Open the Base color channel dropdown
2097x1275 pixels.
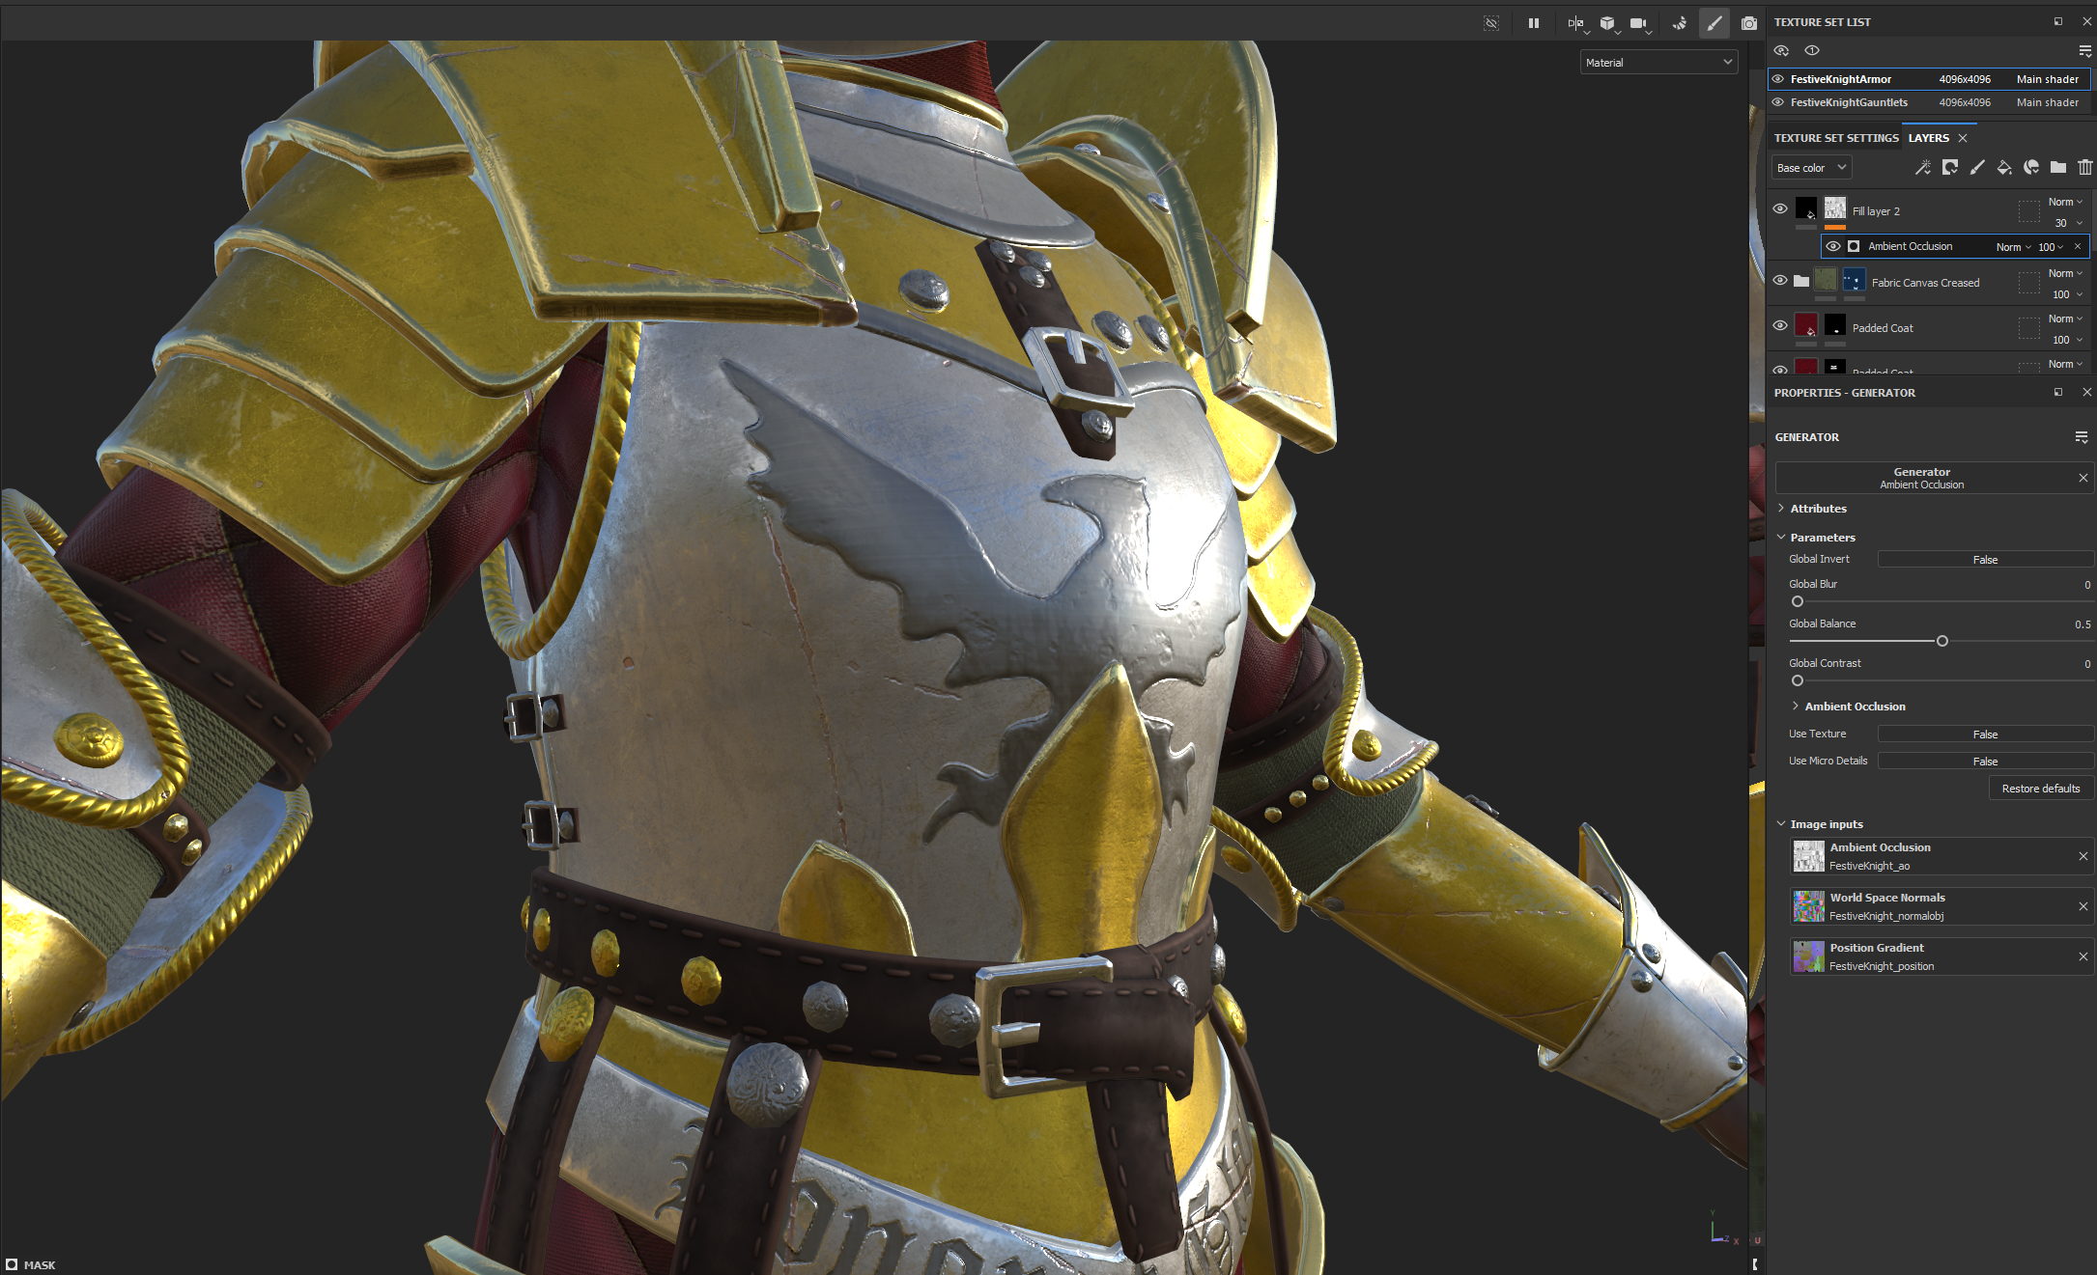tap(1811, 168)
